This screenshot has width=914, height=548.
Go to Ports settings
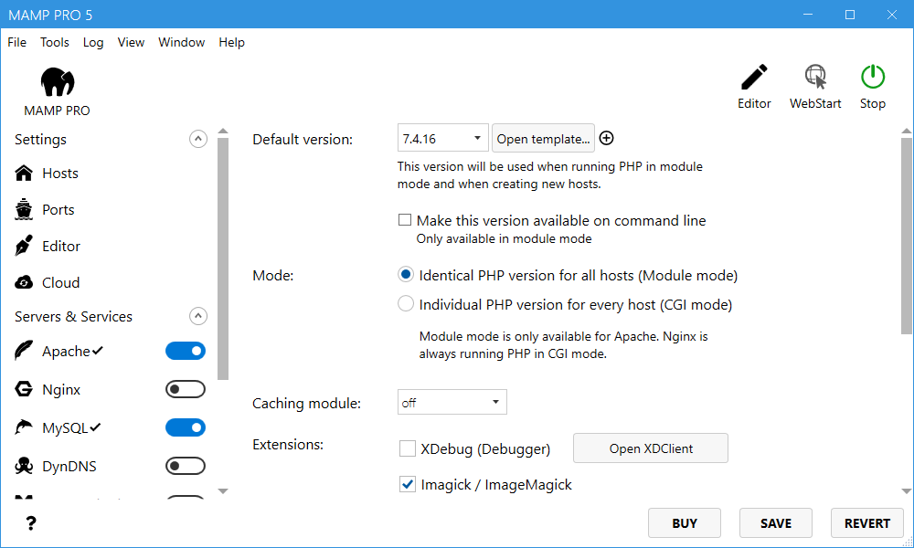pos(58,210)
